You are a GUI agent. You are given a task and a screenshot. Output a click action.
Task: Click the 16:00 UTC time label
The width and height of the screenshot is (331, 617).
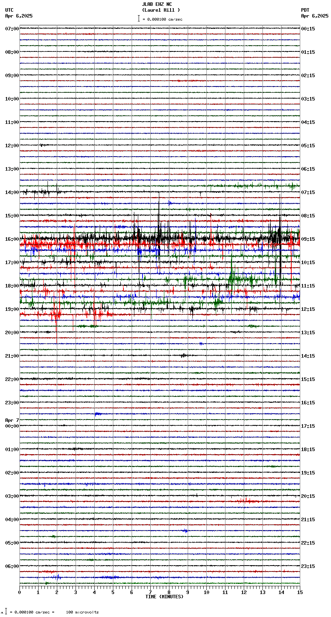pyautogui.click(x=12, y=239)
